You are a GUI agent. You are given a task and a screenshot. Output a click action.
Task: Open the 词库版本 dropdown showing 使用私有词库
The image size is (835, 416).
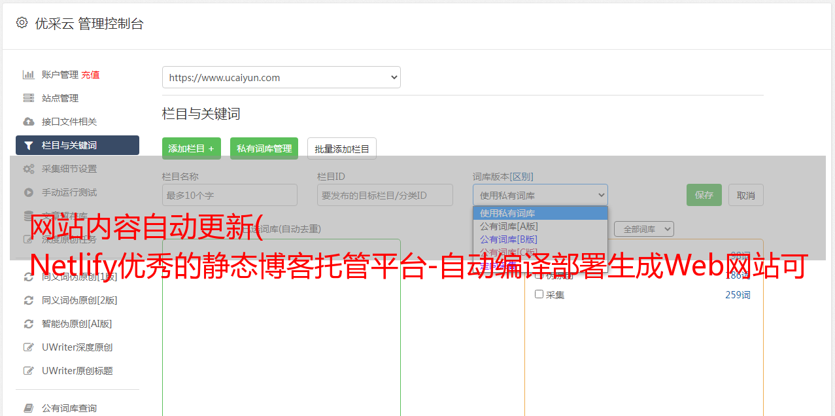click(540, 195)
